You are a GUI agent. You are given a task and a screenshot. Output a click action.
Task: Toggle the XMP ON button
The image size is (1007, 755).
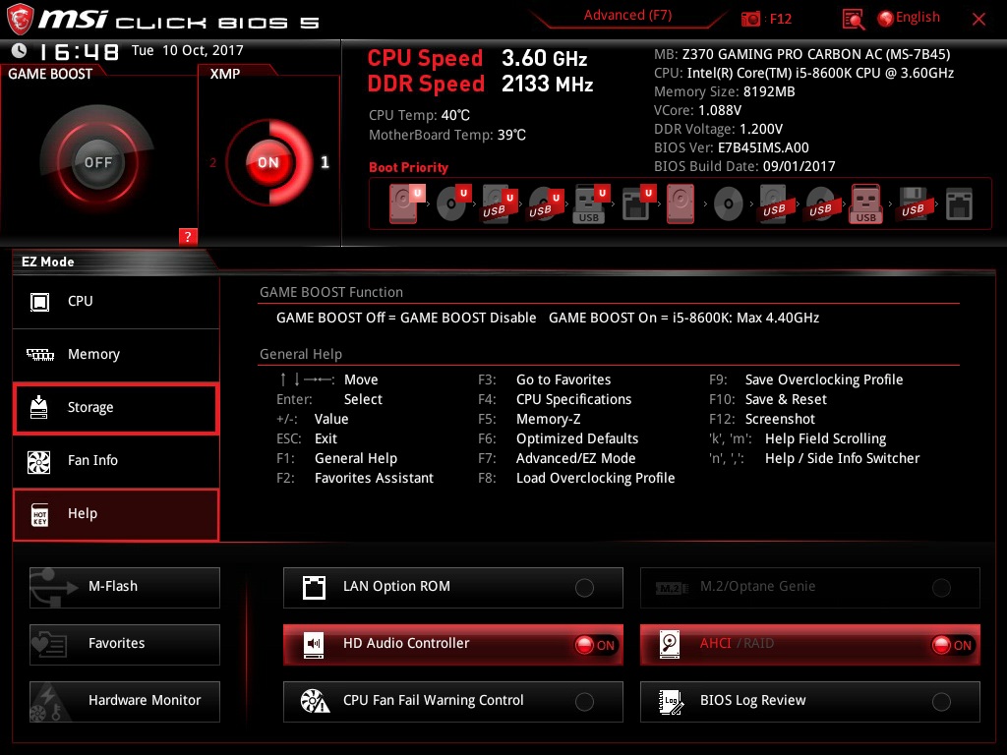(x=268, y=162)
